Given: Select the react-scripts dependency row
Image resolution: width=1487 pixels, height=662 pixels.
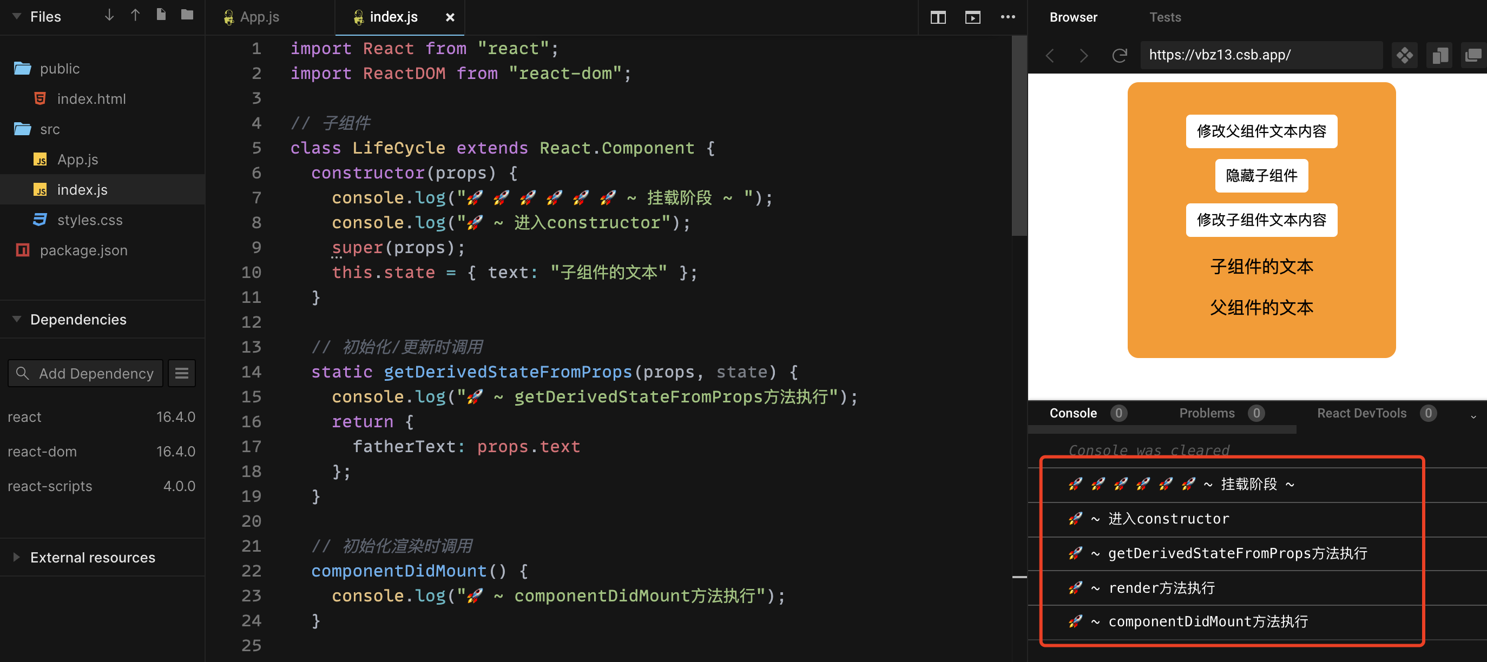Looking at the screenshot, I should click(102, 487).
